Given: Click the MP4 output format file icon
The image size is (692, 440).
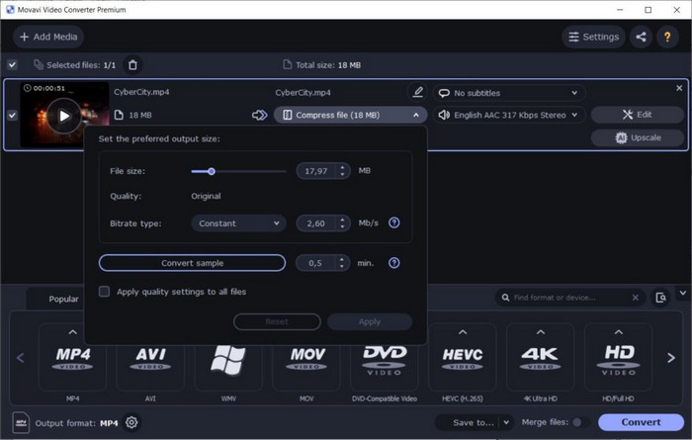Looking at the screenshot, I should click(21, 423).
